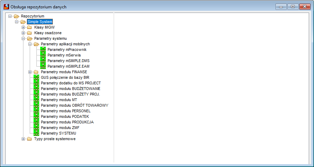This screenshot has width=314, height=167.
Task: Open the Parametry modułu MT entry
Action: pos(59,100)
